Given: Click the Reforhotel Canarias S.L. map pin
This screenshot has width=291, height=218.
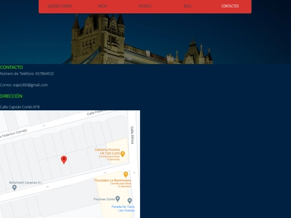Looking at the screenshot, I should point(15,188).
